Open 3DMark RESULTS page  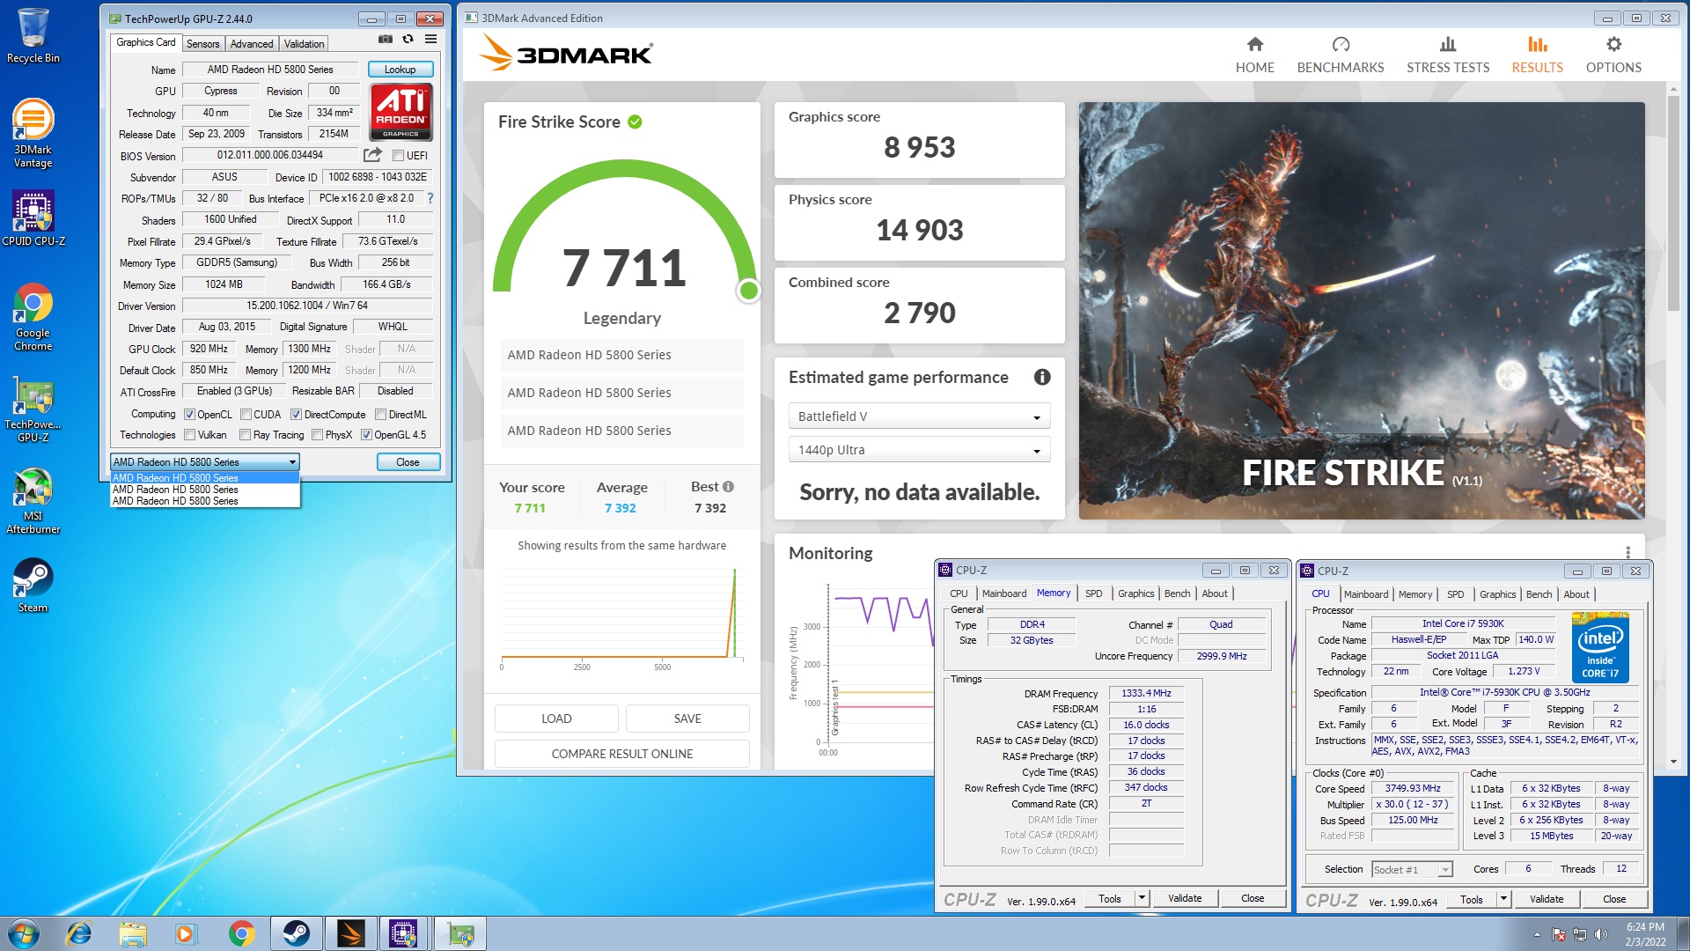tap(1537, 55)
